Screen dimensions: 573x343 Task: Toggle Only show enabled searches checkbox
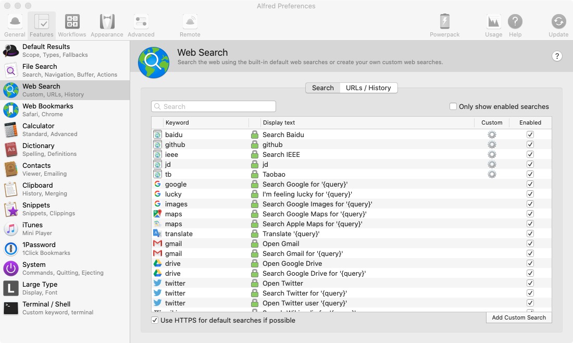(453, 106)
